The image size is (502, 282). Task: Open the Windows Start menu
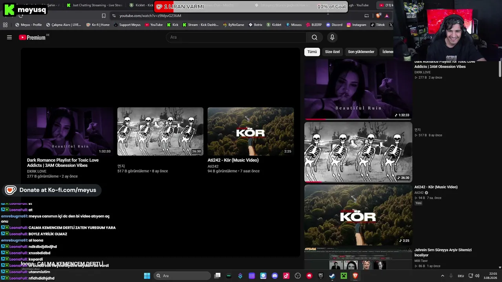147,276
